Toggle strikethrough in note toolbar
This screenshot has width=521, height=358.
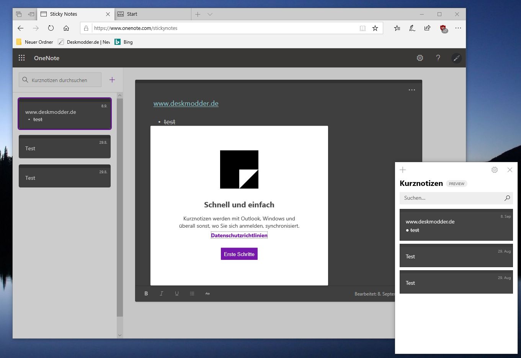coord(207,294)
